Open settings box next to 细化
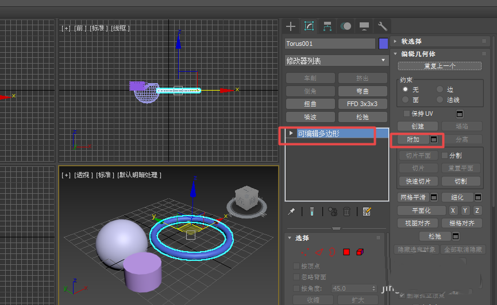The width and height of the screenshot is (497, 305). point(478,197)
